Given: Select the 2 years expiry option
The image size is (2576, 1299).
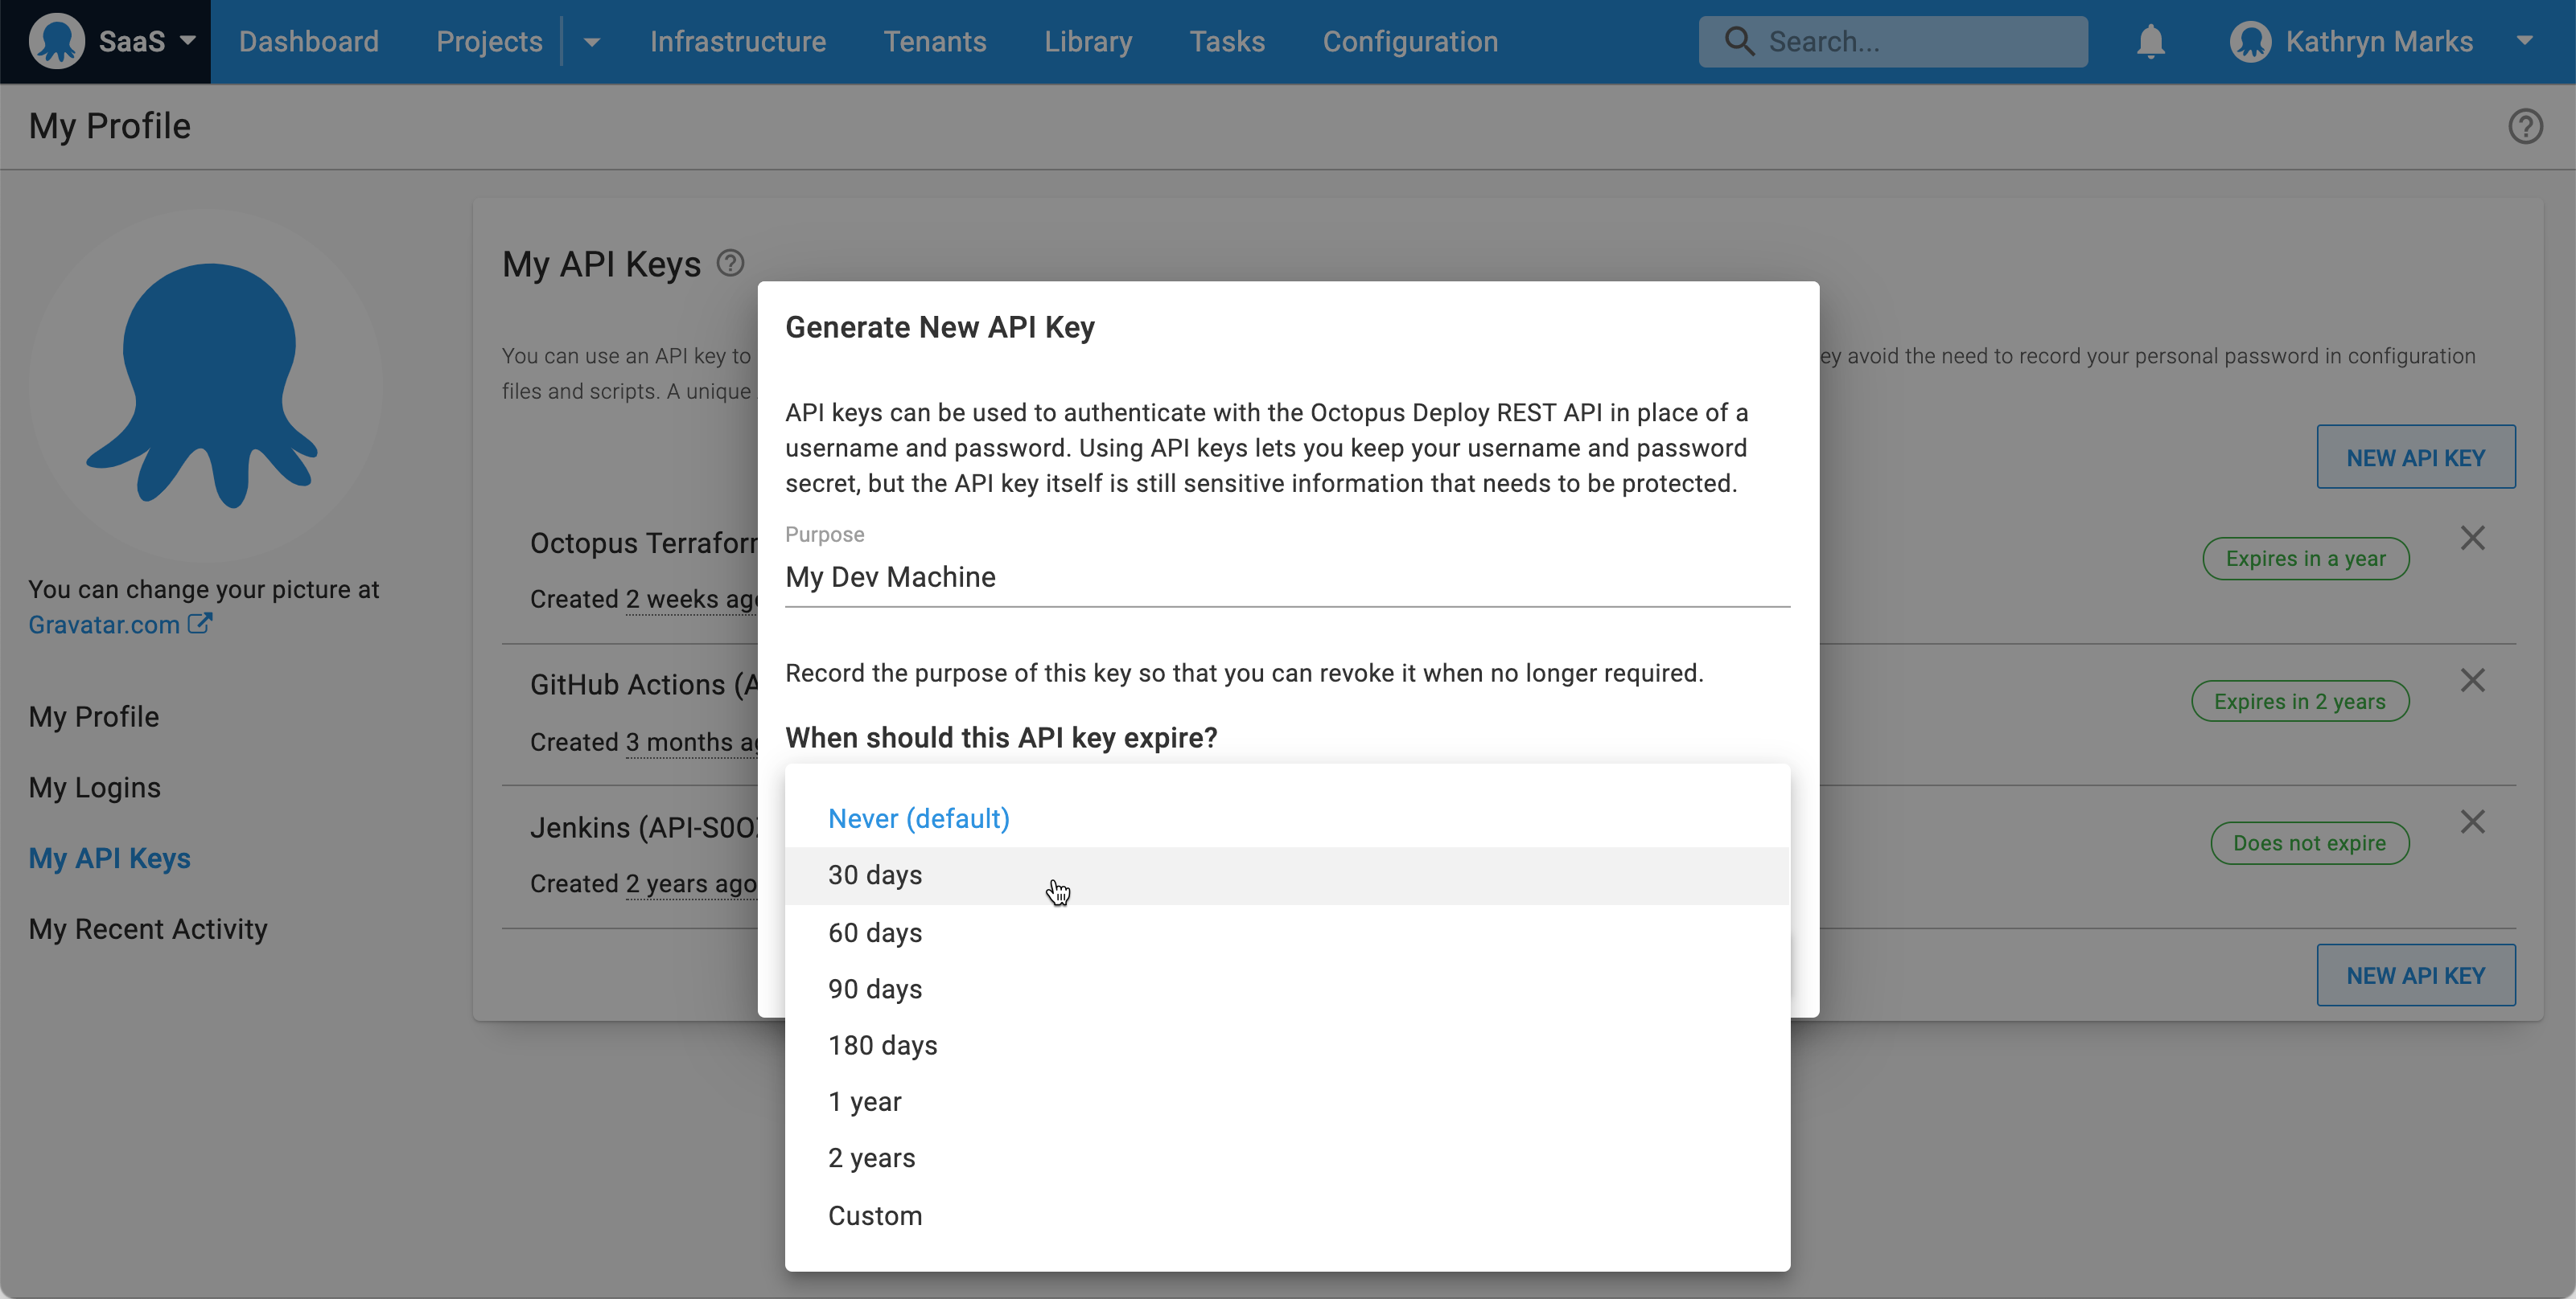Looking at the screenshot, I should (872, 1157).
